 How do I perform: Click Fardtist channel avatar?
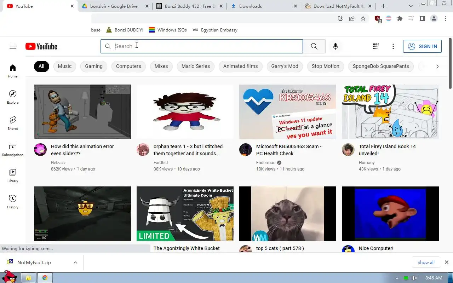[143, 150]
